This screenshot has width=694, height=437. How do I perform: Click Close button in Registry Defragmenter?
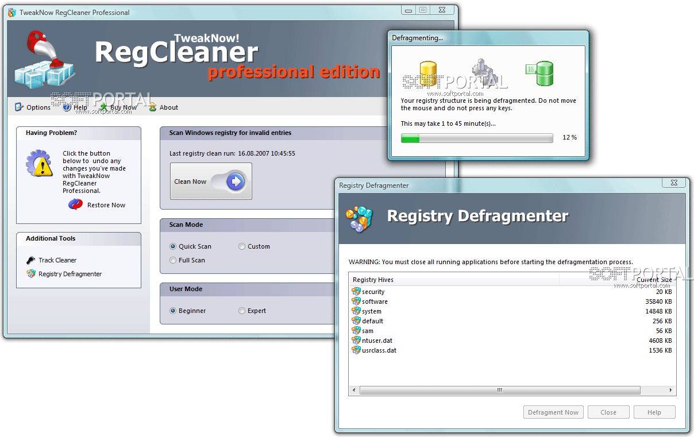(x=608, y=412)
